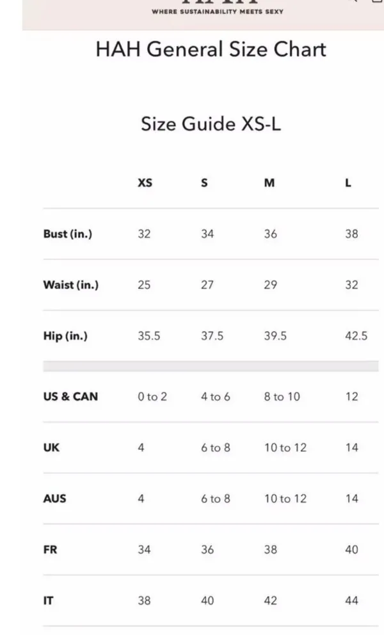384x642 pixels.
Task: Select the M column header
Action: pyautogui.click(x=269, y=182)
